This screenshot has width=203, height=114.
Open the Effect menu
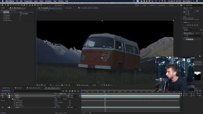point(41,1)
